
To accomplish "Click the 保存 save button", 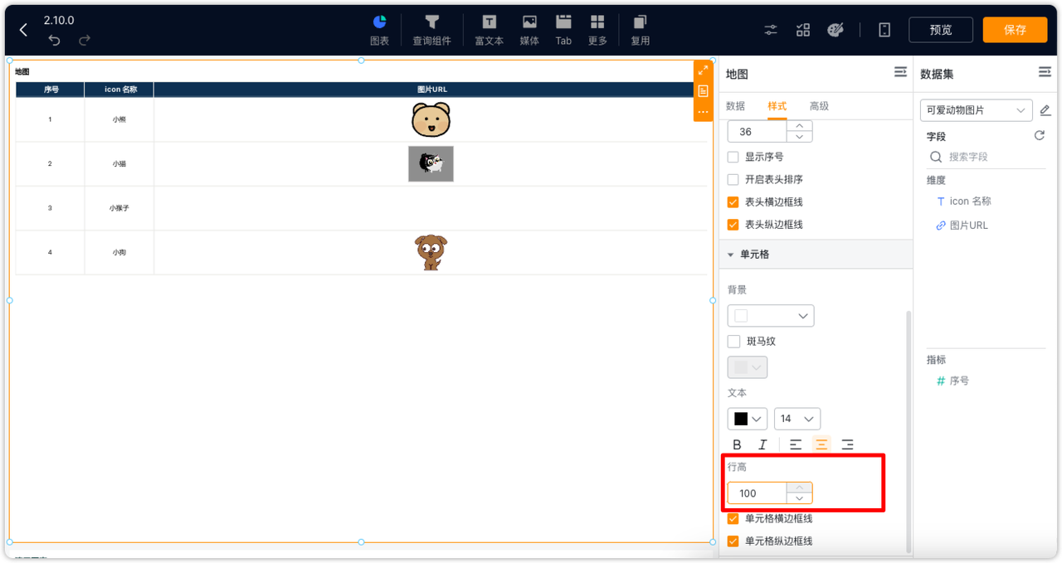I will click(x=1015, y=30).
